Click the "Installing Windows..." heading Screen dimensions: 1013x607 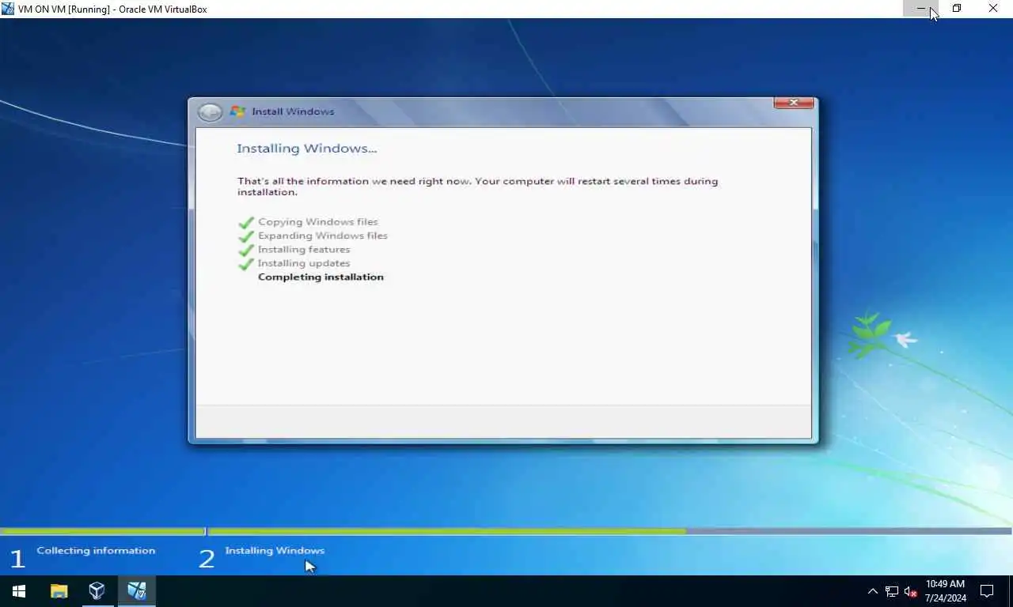click(x=307, y=149)
